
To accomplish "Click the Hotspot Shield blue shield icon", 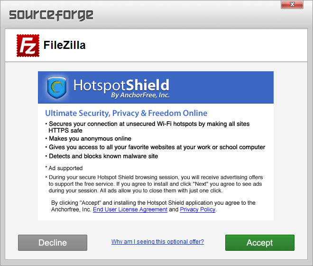I will pos(57,87).
